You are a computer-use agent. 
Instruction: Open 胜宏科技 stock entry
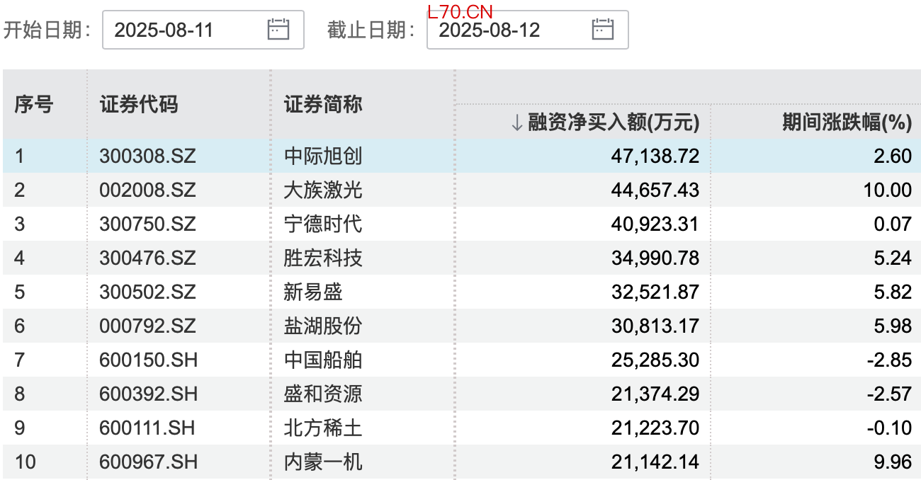pyautogui.click(x=323, y=258)
